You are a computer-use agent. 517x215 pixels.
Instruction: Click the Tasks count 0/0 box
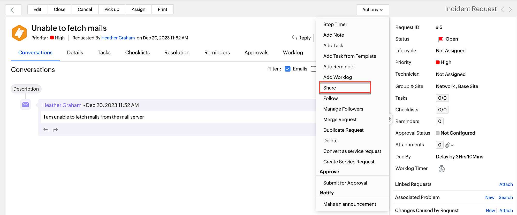442,98
